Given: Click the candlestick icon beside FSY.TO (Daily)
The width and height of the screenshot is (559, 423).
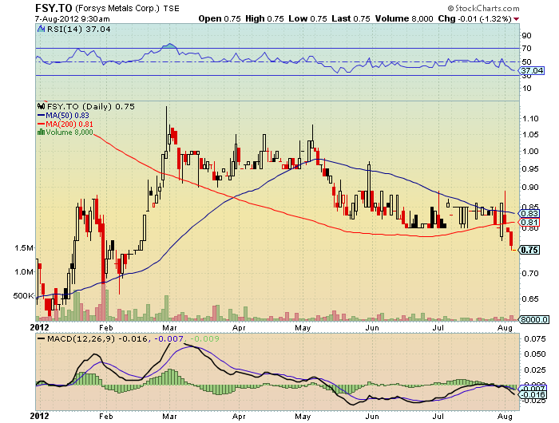Looking at the screenshot, I should 42,106.
